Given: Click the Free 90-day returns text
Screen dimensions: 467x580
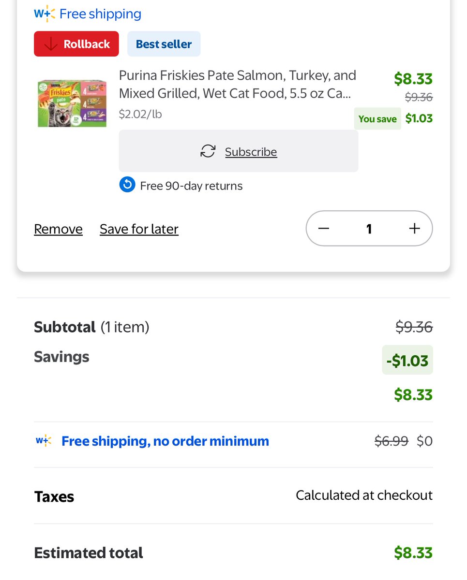Looking at the screenshot, I should (x=191, y=186).
